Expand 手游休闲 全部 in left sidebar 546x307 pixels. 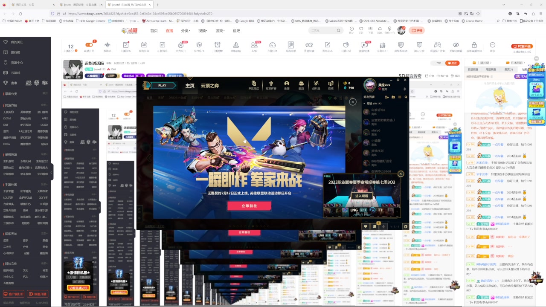[44, 185]
